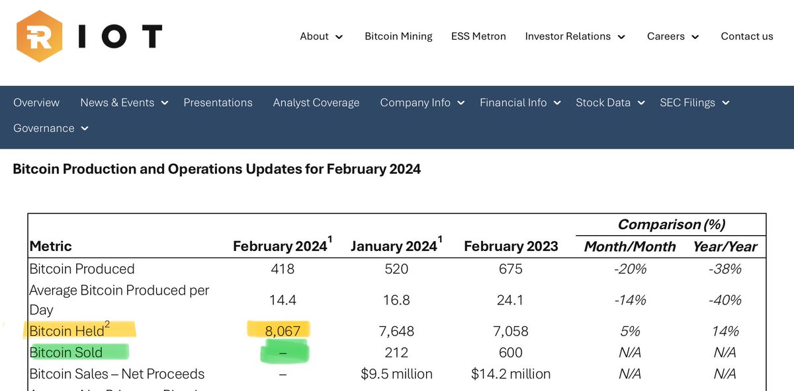Click the February 2024 column header

pos(282,245)
